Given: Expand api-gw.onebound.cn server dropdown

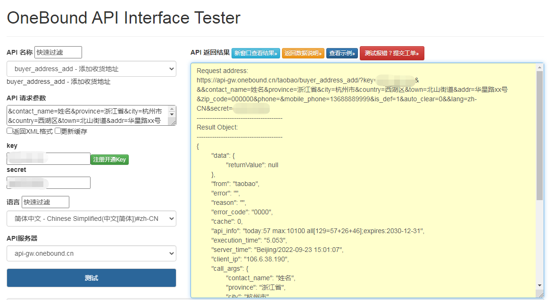Looking at the screenshot, I should tap(91, 253).
